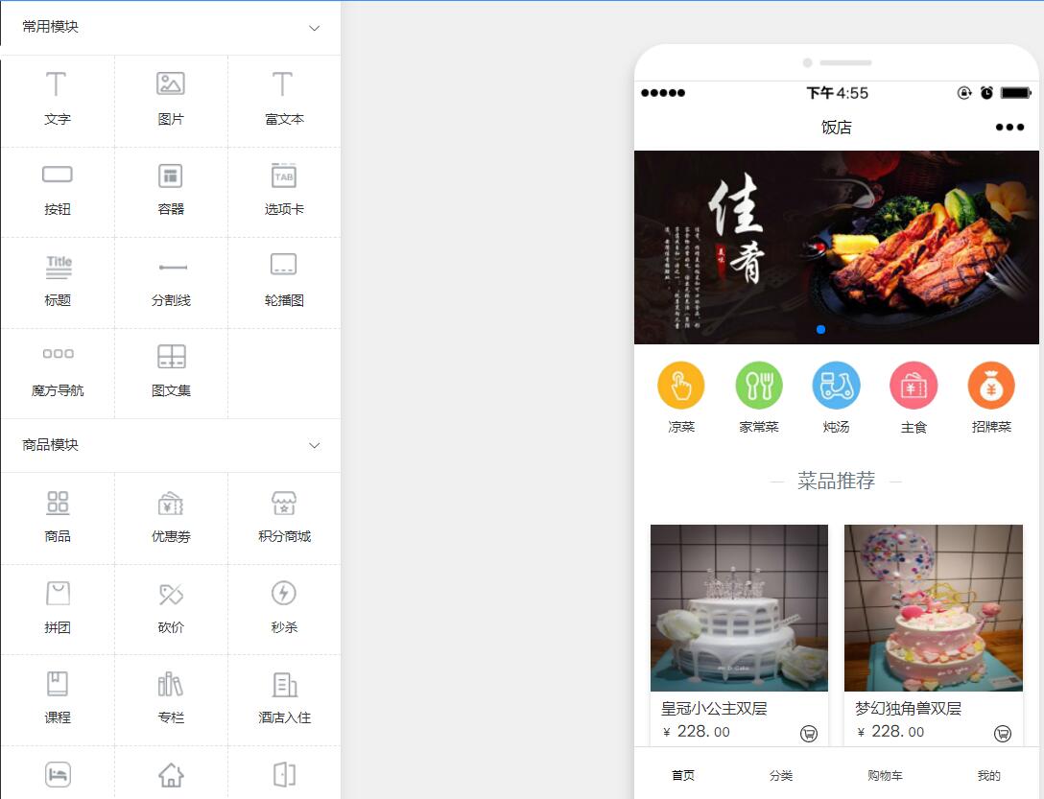The width and height of the screenshot is (1044, 799).
Task: Collapse the 商品模块 section
Action: [x=315, y=445]
